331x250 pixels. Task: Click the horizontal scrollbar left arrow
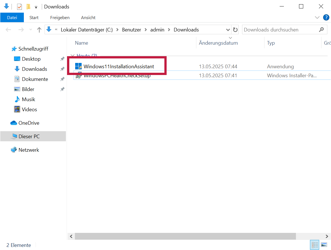point(71,236)
